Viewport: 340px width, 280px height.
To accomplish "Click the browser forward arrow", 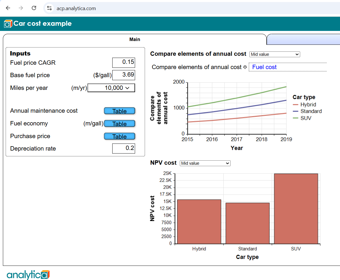I will [x=21, y=8].
